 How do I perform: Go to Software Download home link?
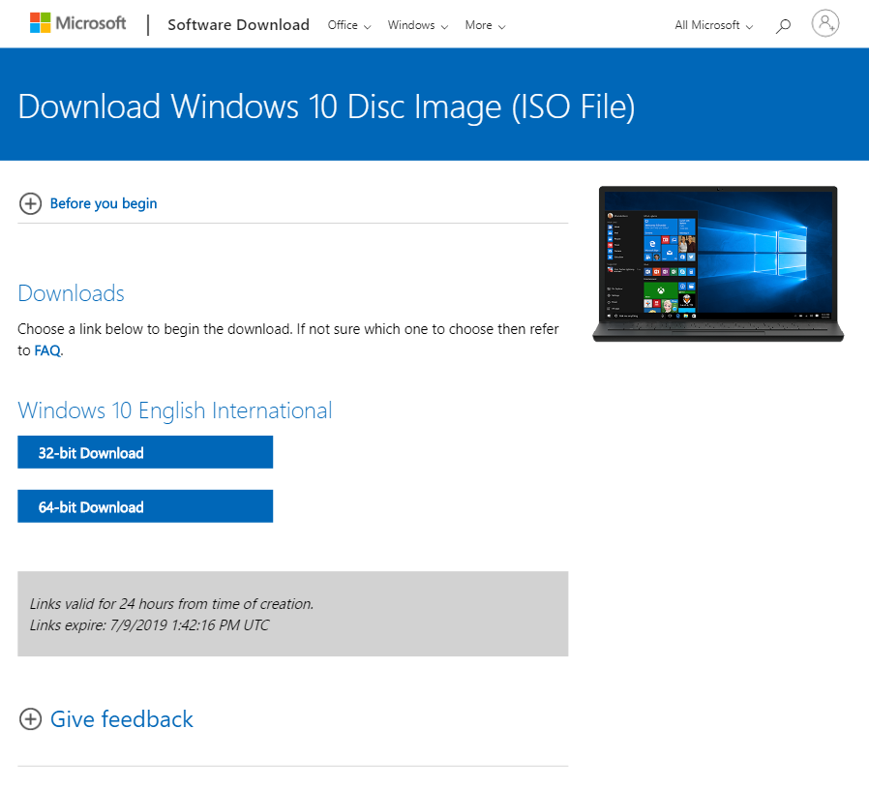[x=238, y=25]
